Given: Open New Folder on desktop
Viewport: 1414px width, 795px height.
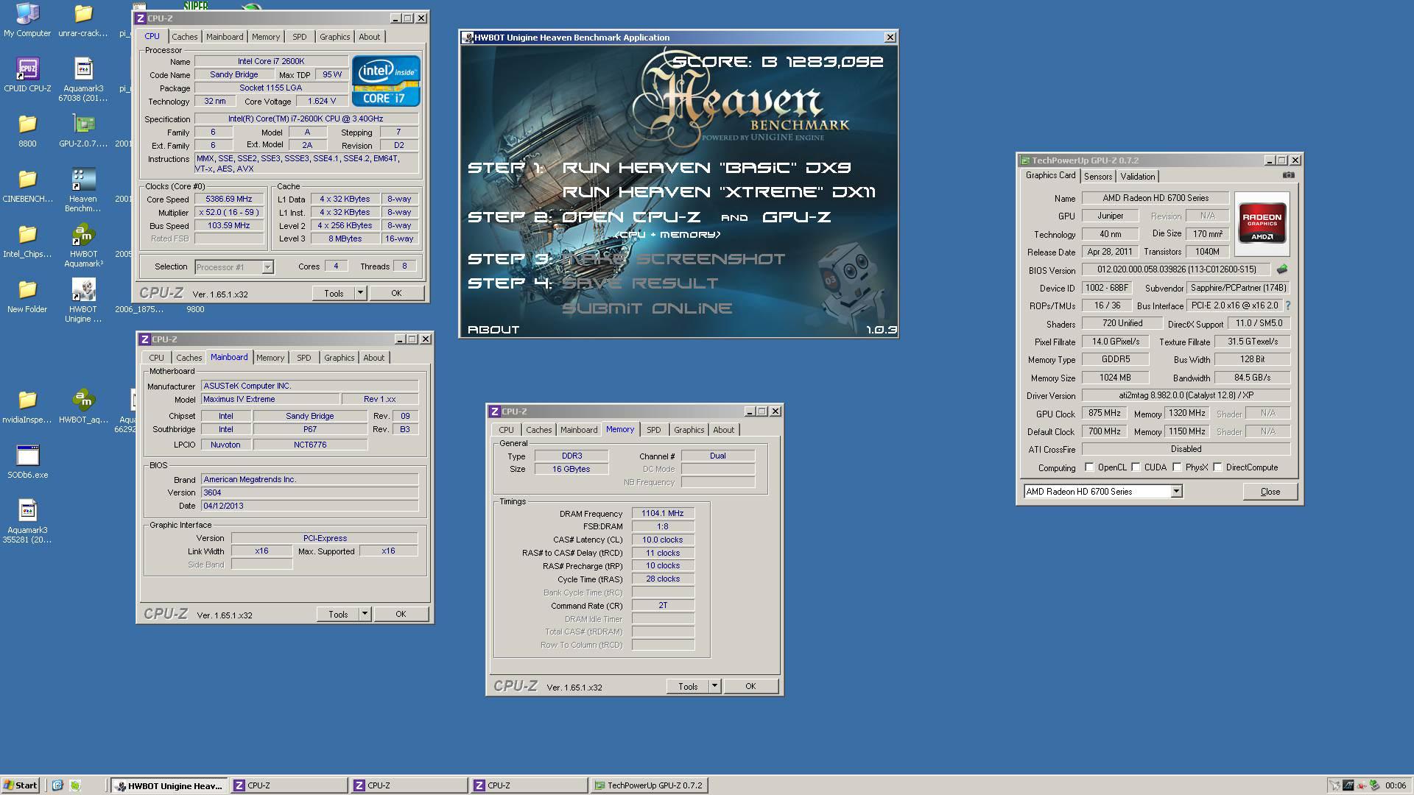Looking at the screenshot, I should [x=27, y=297].
